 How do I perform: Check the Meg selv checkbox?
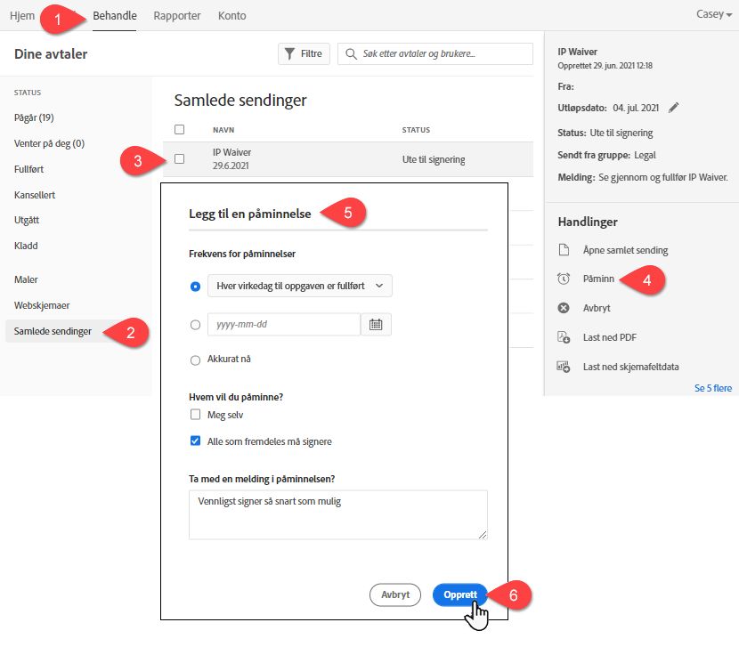pyautogui.click(x=195, y=414)
